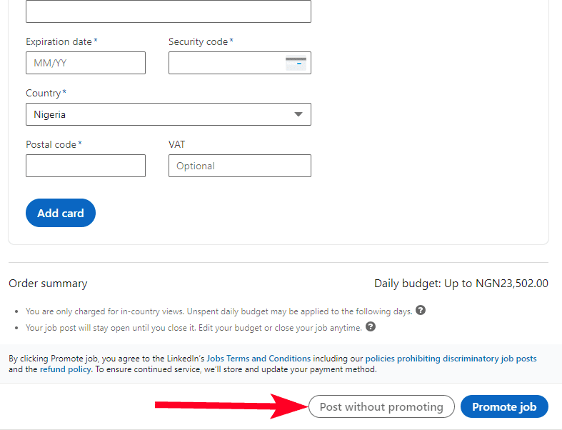562x430 pixels.
Task: Click the Expiration date label
Action: [59, 41]
